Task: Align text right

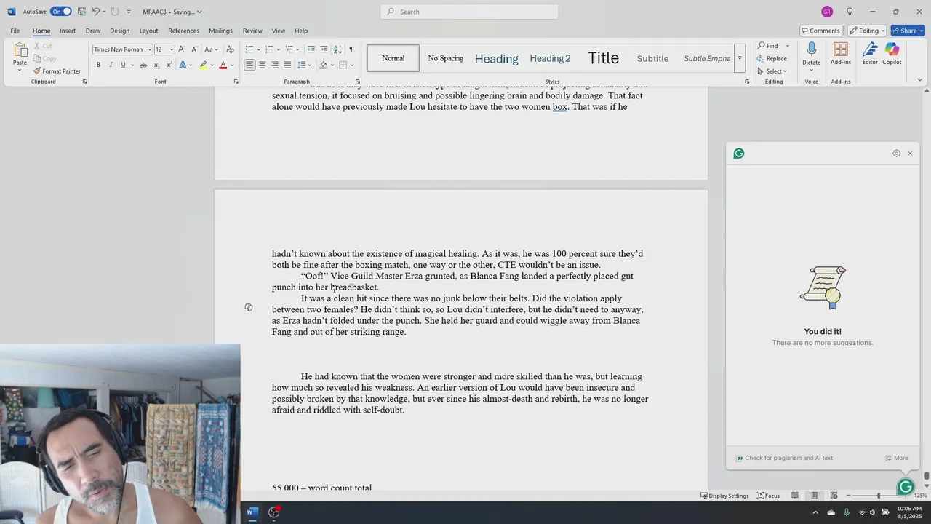Action: click(x=275, y=65)
